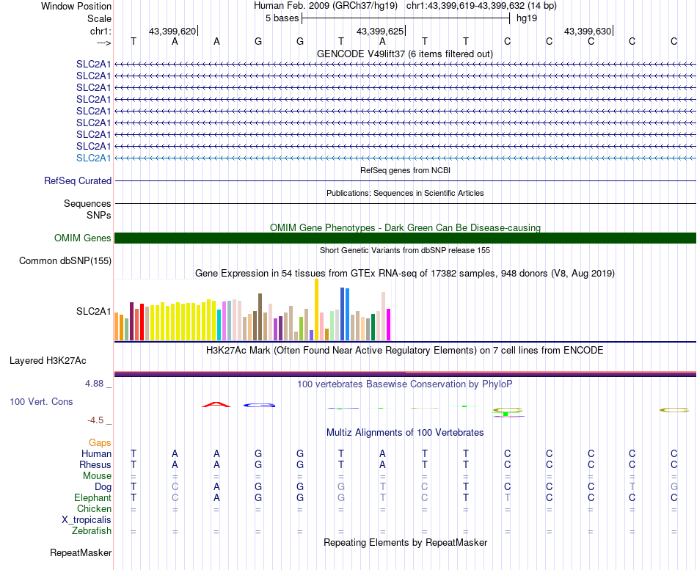Viewport: 697px width, 570px height.
Task: Click the Dog species label
Action: [103, 487]
